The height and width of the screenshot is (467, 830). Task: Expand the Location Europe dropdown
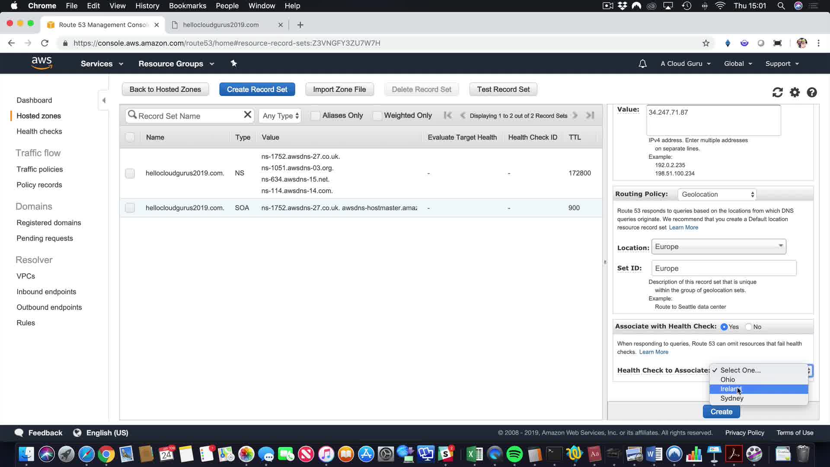tap(718, 246)
